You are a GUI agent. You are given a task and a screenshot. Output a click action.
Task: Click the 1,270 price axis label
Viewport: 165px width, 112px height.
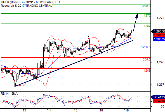pyautogui.click(x=160, y=18)
